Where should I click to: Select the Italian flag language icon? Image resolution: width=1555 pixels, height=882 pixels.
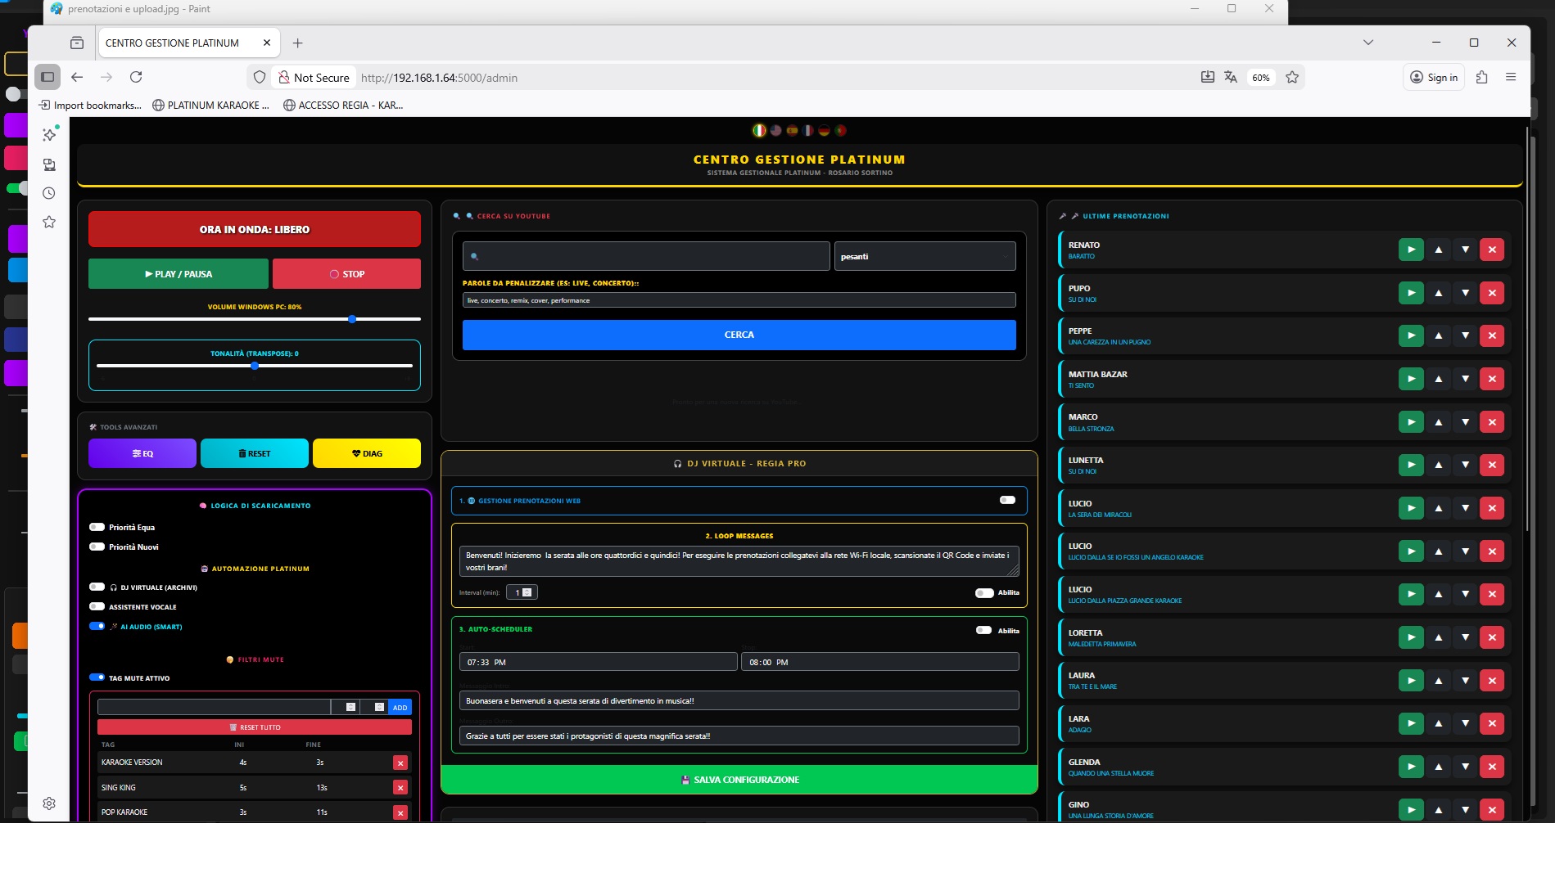759,130
